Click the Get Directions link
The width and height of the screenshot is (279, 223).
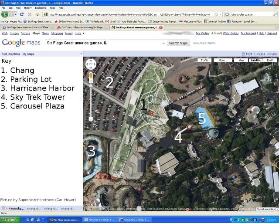(x=11, y=54)
